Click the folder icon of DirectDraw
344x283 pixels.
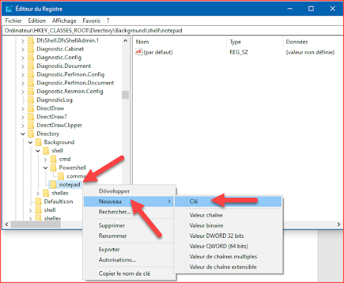point(31,108)
